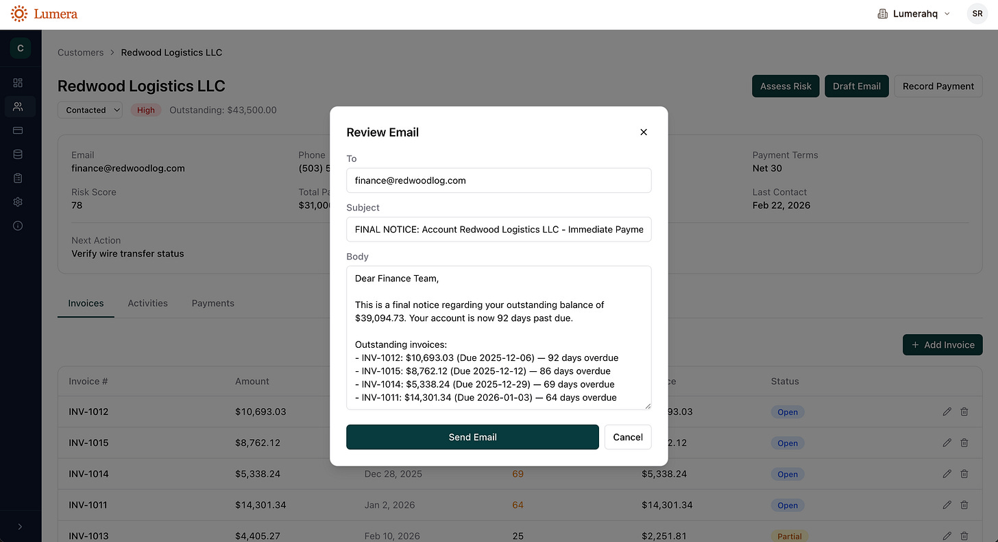The width and height of the screenshot is (998, 542).
Task: Switch to the Activities tab
Action: (147, 303)
